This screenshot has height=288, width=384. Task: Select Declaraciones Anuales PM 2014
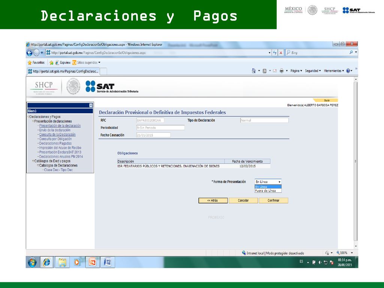pos(61,156)
